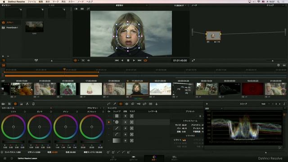Select the corrector node in node editor
This screenshot has width=288, height=162.
pyautogui.click(x=213, y=36)
